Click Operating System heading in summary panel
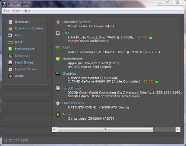 tap(76, 22)
